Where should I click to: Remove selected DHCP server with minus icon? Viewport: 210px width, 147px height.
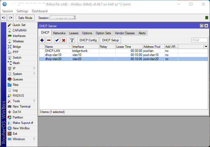(x=49, y=40)
